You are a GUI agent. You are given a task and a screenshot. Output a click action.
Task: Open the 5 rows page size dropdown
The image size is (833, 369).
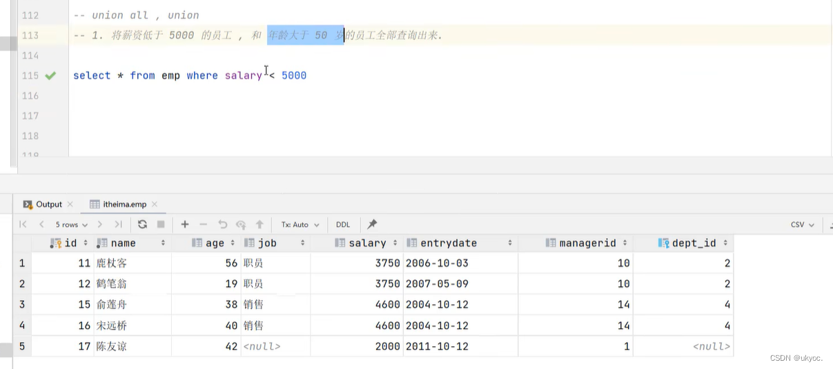(x=72, y=225)
